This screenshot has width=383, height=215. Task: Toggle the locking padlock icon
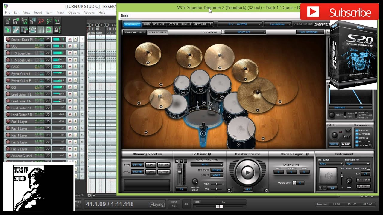(57, 30)
